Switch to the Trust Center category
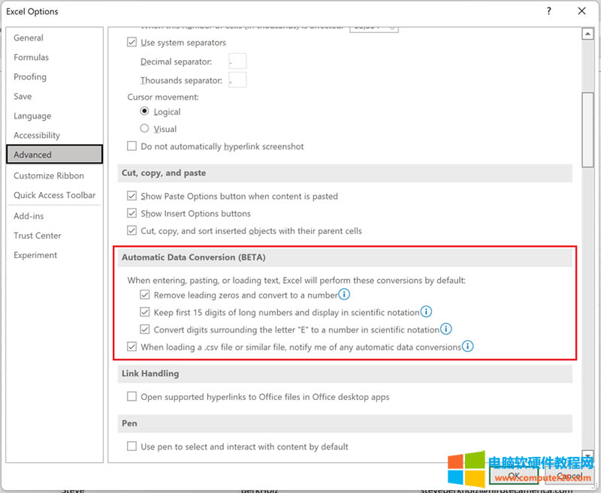Screen dimensions: 601x493 pos(37,236)
